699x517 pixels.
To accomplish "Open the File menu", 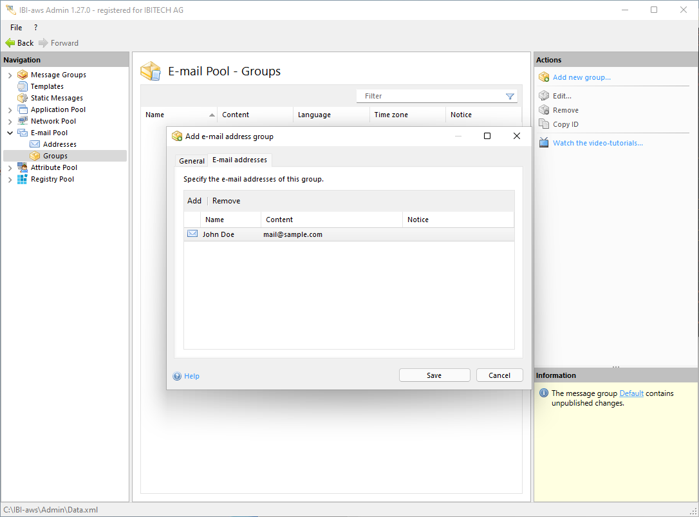I will 16,28.
